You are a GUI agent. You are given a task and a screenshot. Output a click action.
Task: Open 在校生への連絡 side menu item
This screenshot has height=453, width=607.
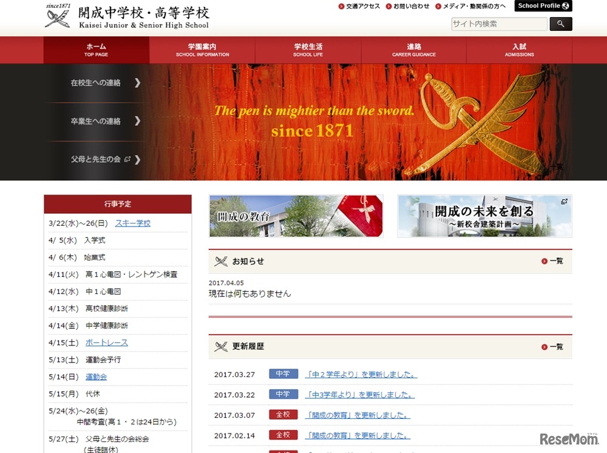[x=96, y=83]
